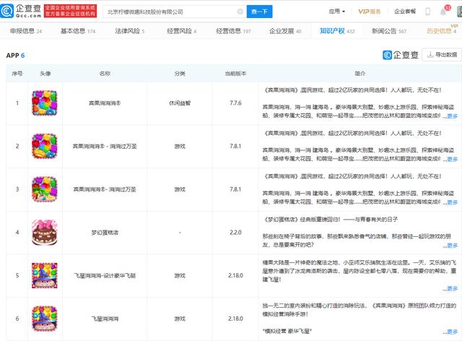Click the 当前版本 column header
The width and height of the screenshot is (462, 341).
pyautogui.click(x=235, y=74)
